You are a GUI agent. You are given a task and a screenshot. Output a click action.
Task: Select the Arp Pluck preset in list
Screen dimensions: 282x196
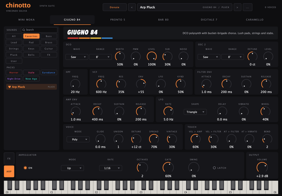point(31,87)
